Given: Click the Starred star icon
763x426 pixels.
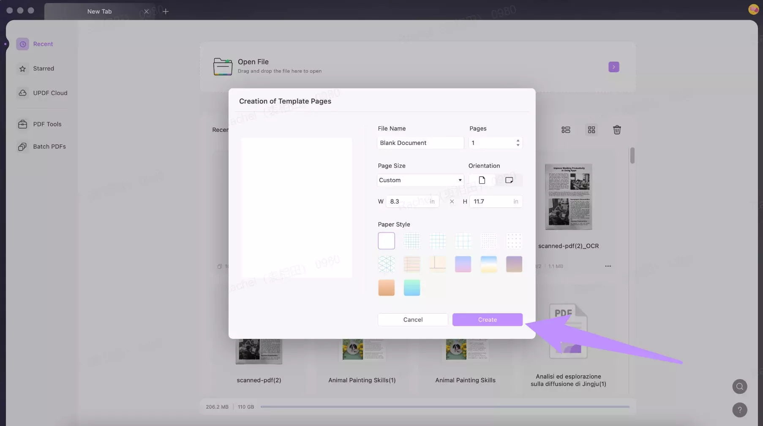Looking at the screenshot, I should tap(23, 68).
